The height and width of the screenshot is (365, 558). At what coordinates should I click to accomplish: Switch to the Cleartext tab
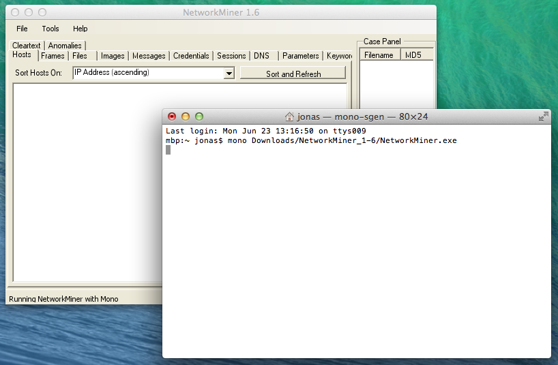click(26, 46)
